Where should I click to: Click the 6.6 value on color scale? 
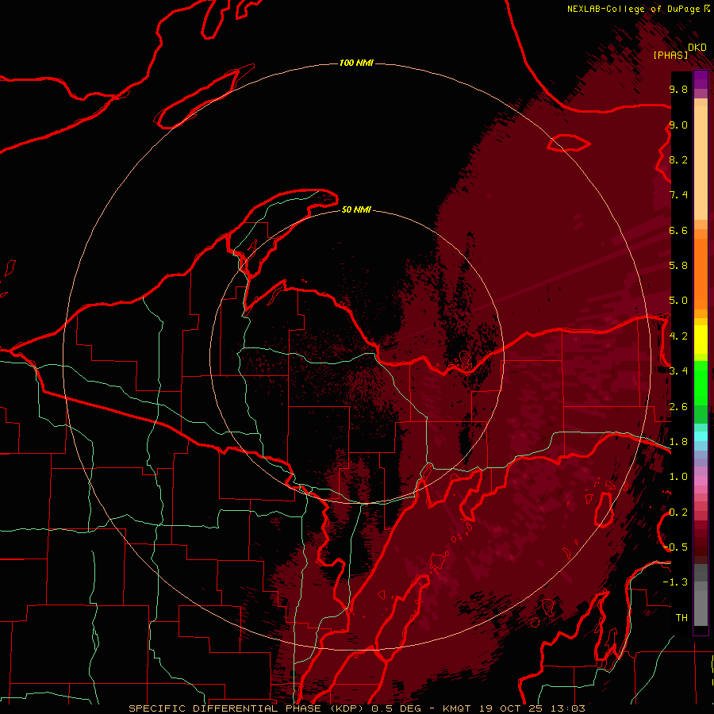click(x=678, y=230)
